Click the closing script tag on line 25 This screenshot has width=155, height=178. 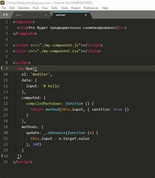23,162
